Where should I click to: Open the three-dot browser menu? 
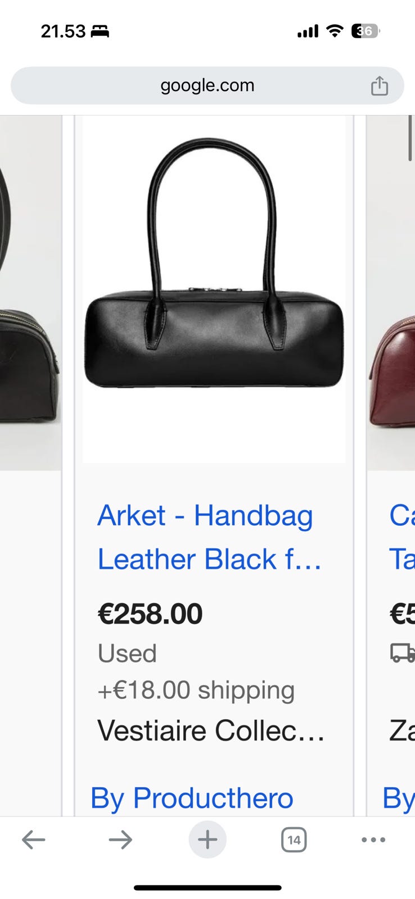(x=373, y=840)
